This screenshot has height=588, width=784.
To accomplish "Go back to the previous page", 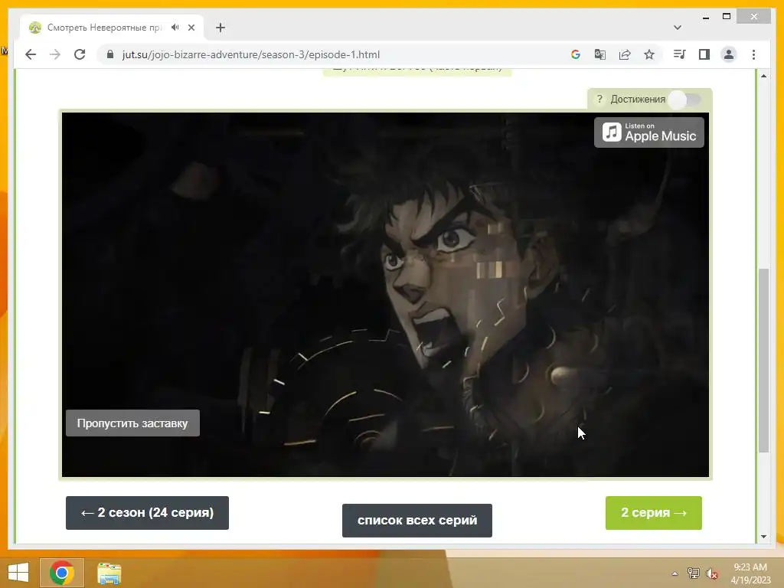I will coord(31,54).
